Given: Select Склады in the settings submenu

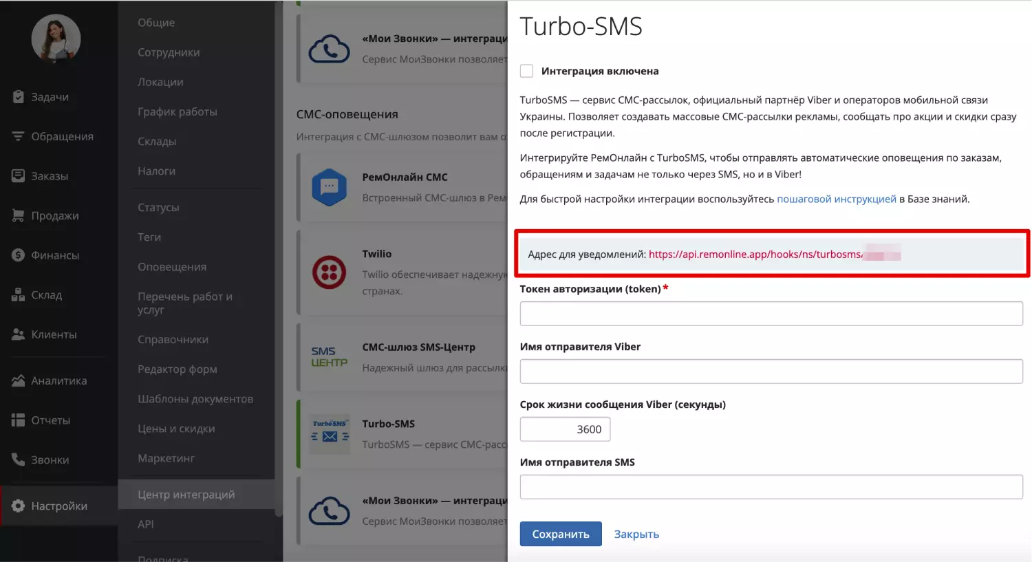Looking at the screenshot, I should 157,141.
